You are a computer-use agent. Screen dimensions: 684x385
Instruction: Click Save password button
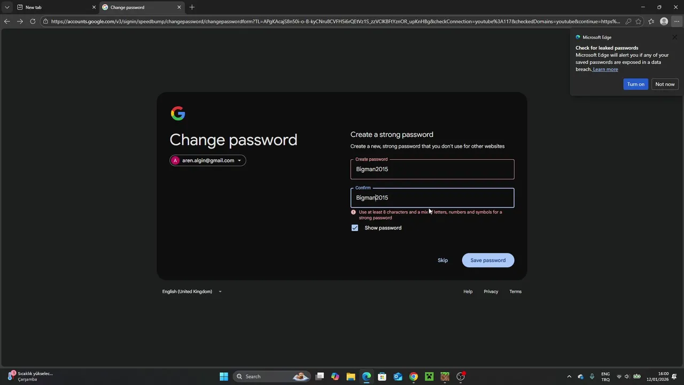[488, 260]
